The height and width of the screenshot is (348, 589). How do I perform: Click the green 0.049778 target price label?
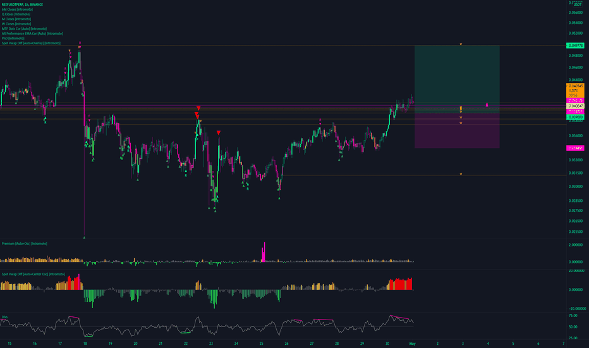pos(575,46)
